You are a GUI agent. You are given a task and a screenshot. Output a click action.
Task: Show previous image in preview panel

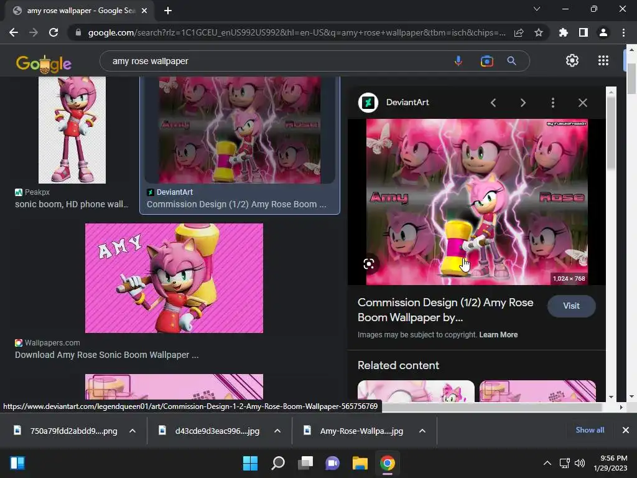click(493, 103)
